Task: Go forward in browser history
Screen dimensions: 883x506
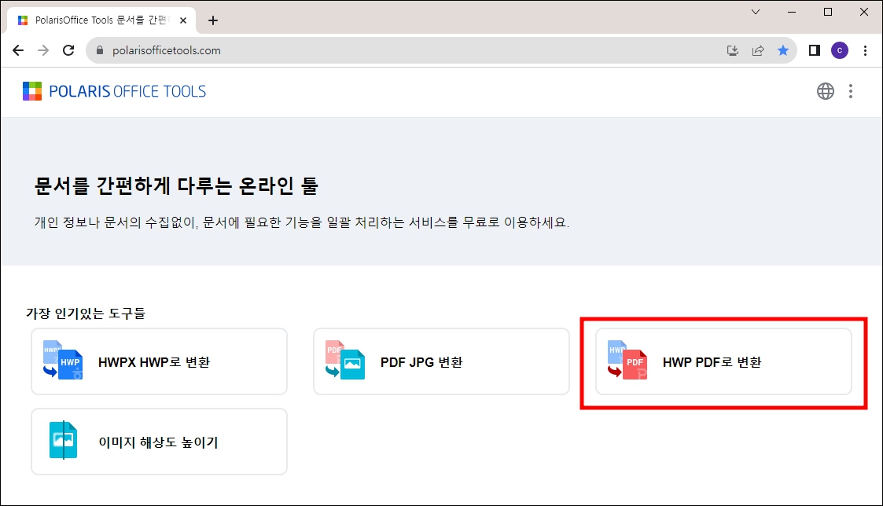Action: coord(43,50)
